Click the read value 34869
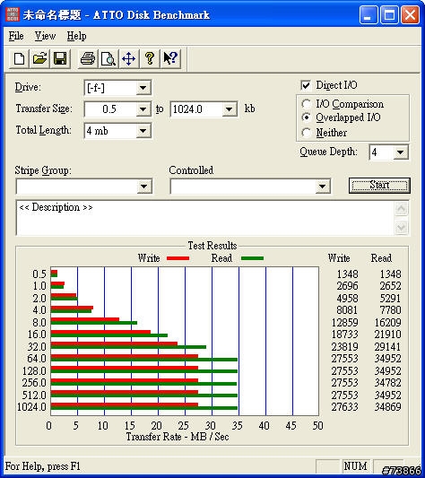Screen dimensions: 425x478 point(387,407)
